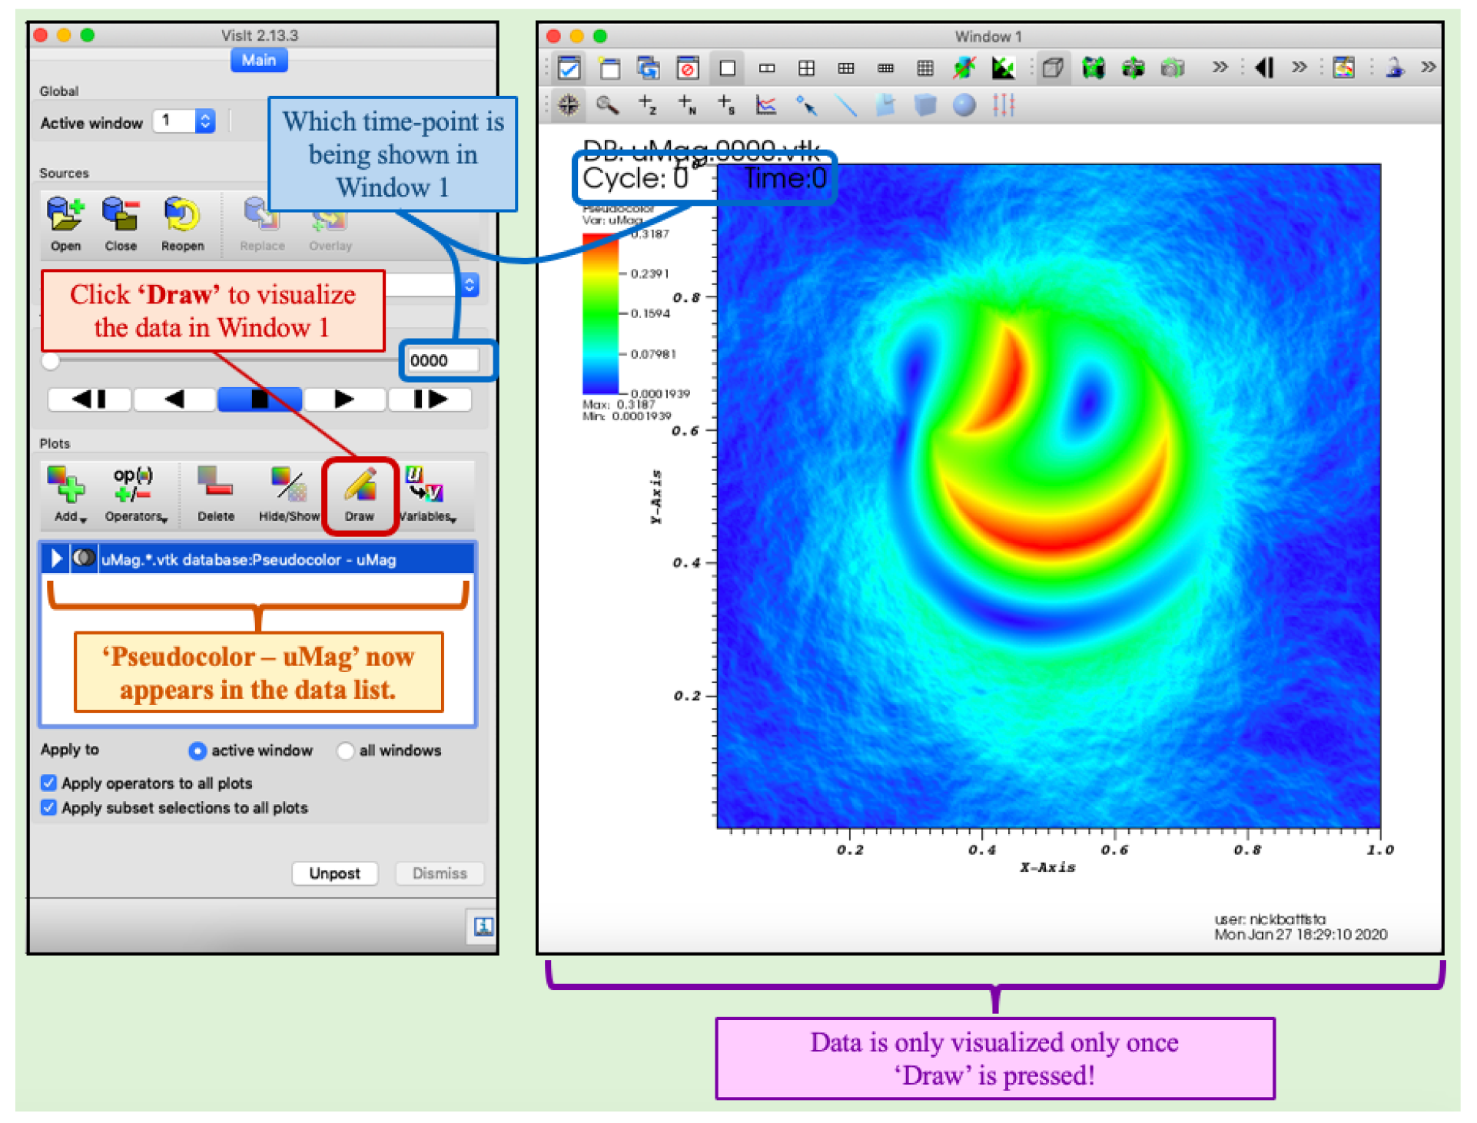Toggle 'Apply subset selections to all plots'

click(48, 807)
